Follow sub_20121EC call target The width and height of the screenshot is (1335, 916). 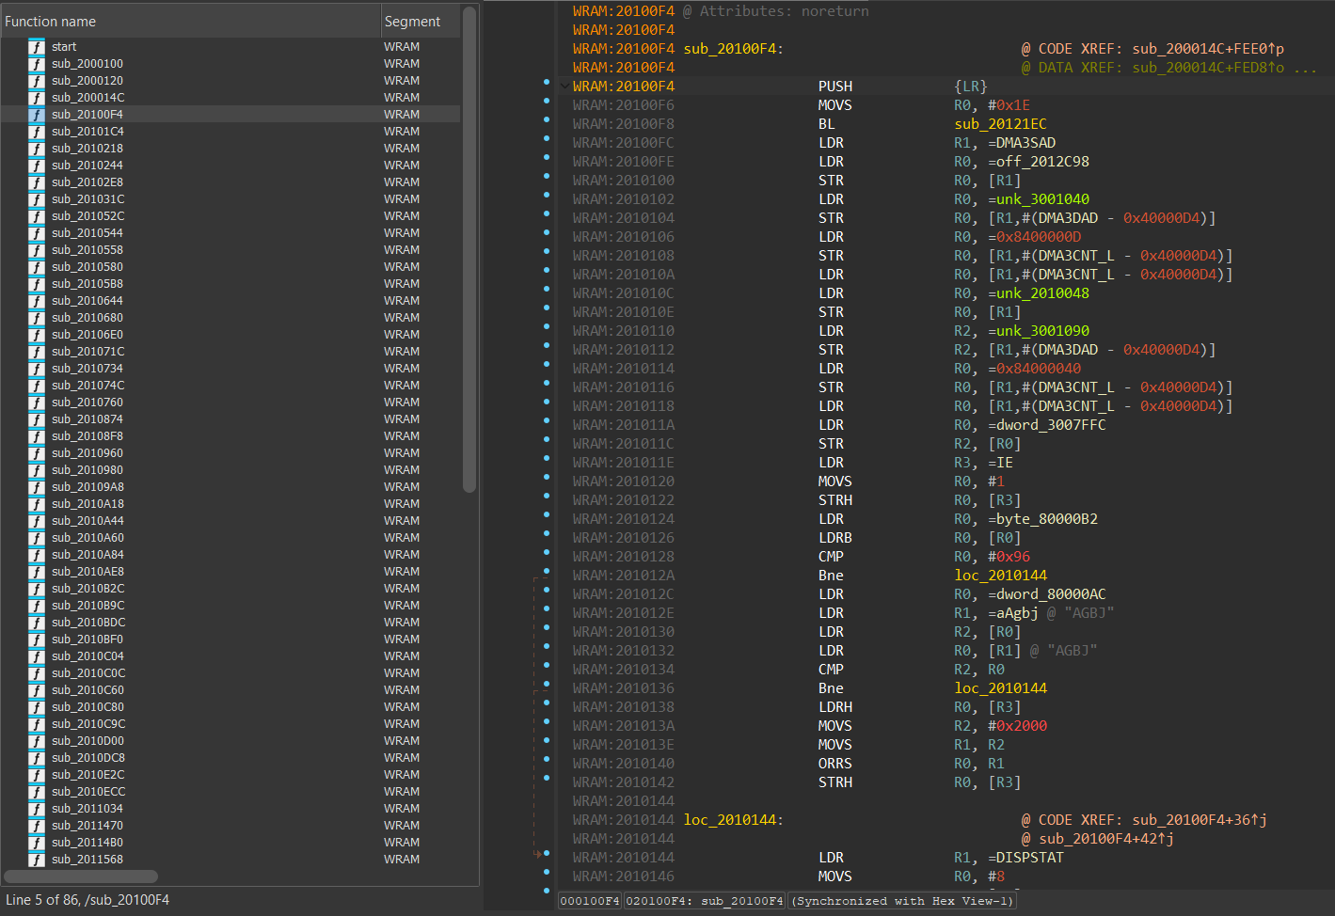[1000, 124]
